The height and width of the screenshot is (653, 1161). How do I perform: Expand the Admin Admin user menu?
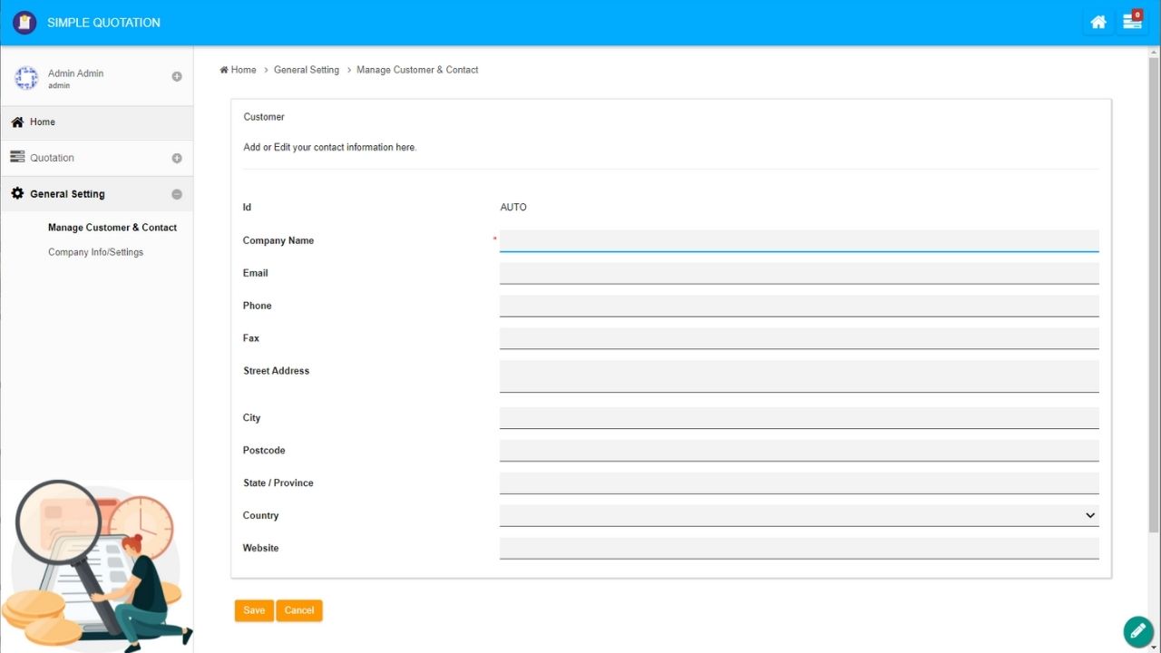(177, 77)
